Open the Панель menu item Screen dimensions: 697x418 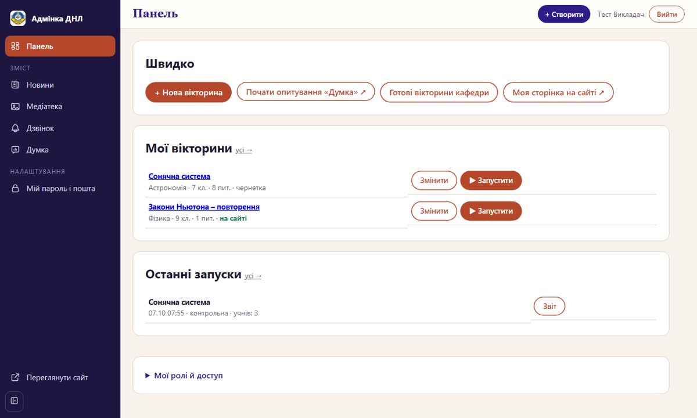click(x=60, y=46)
